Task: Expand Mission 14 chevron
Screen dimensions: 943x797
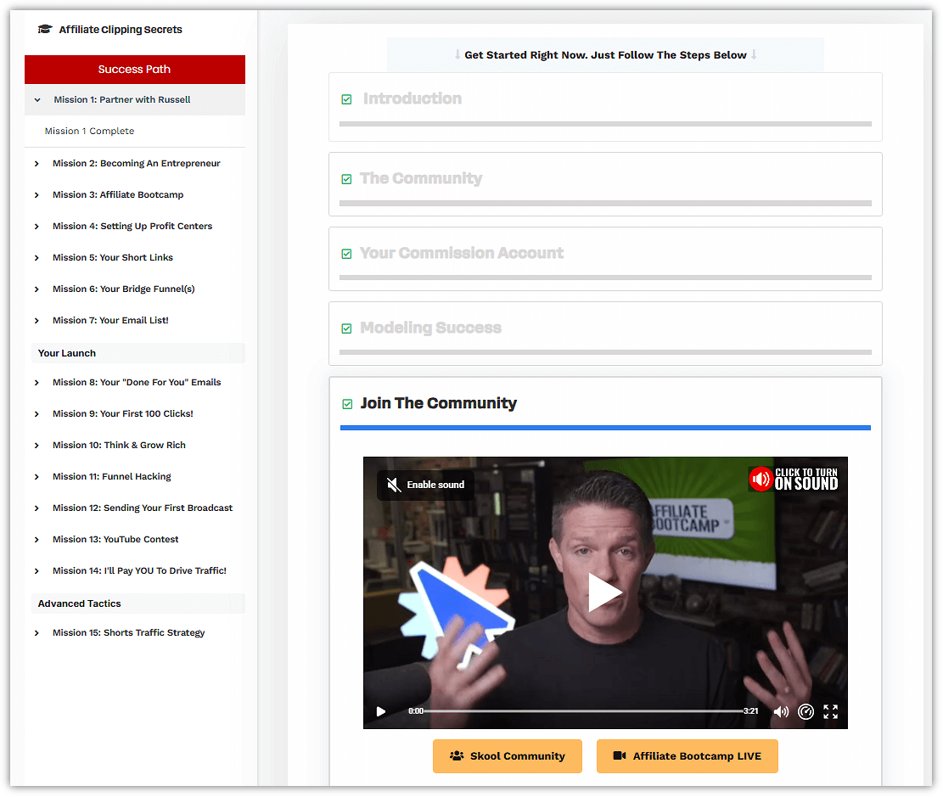Action: (36, 571)
